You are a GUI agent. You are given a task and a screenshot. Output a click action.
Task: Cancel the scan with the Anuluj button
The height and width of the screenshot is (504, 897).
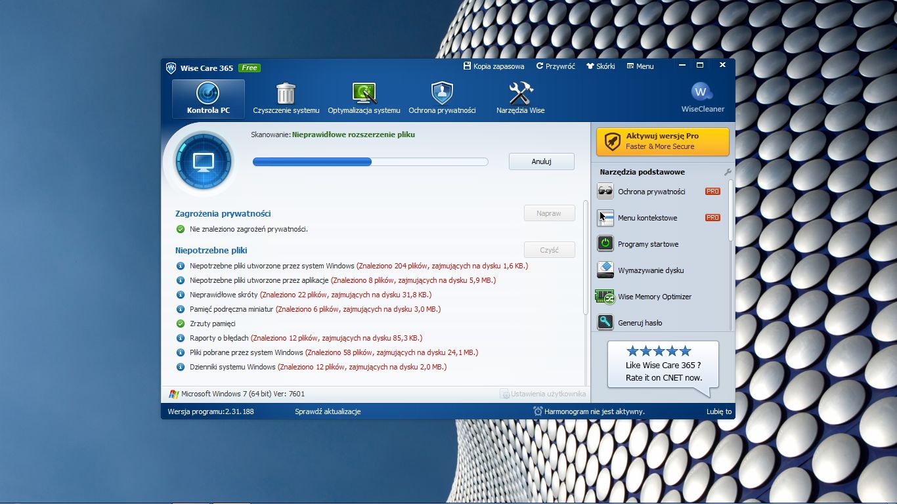point(542,161)
